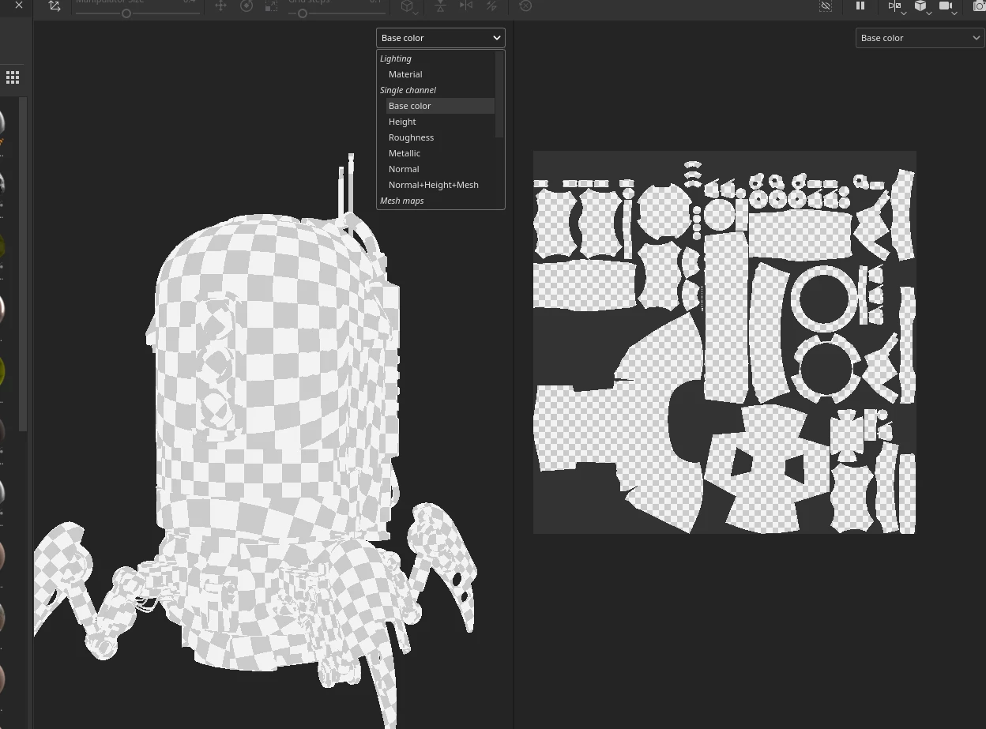Select Metallic in the channel list
The image size is (986, 729).
pos(440,153)
